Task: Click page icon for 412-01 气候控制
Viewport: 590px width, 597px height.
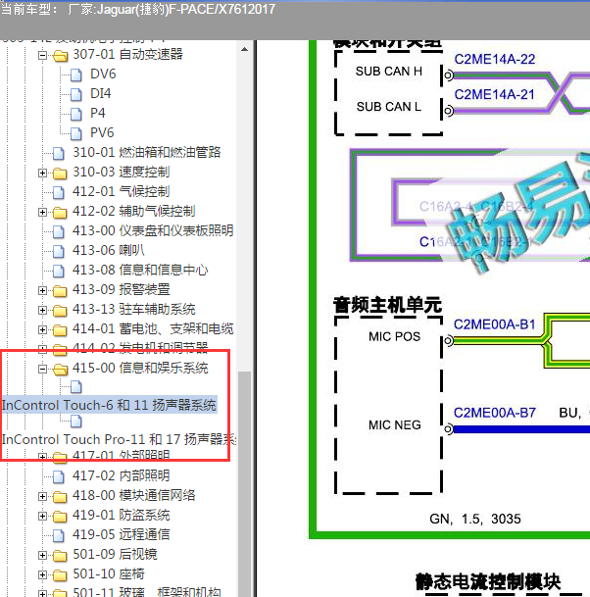Action: [x=59, y=192]
